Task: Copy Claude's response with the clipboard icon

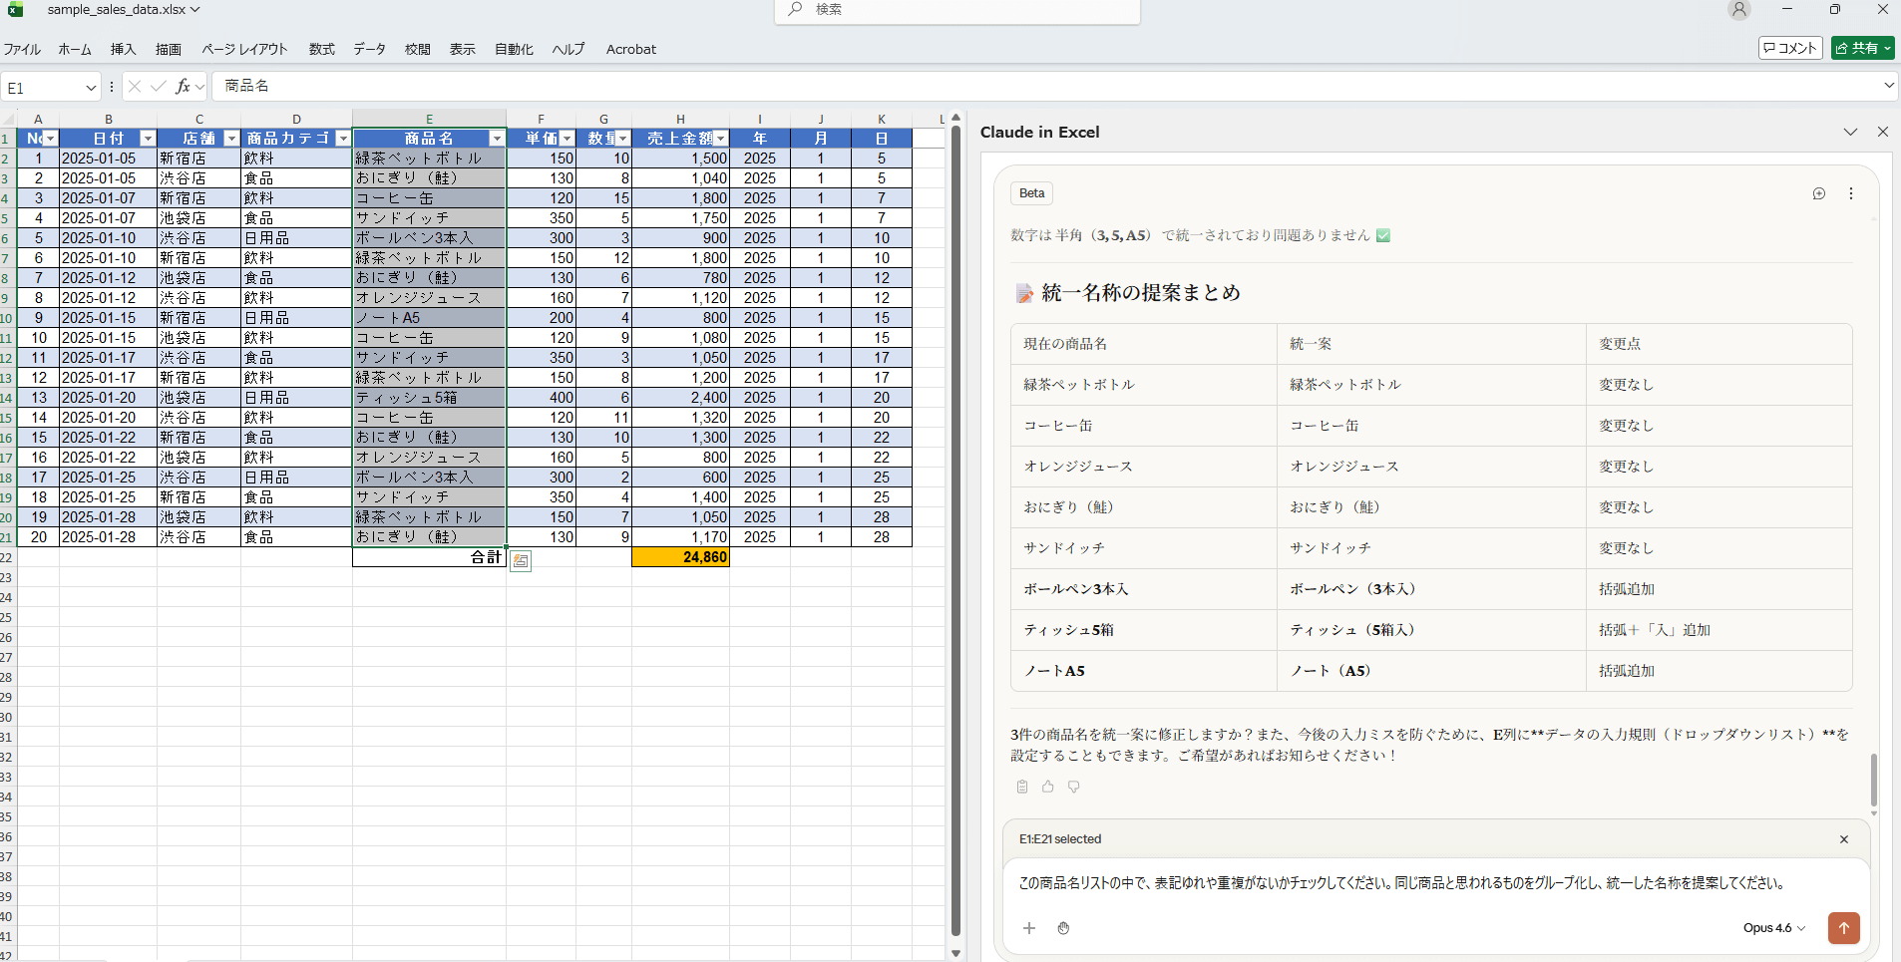Action: point(1021,787)
